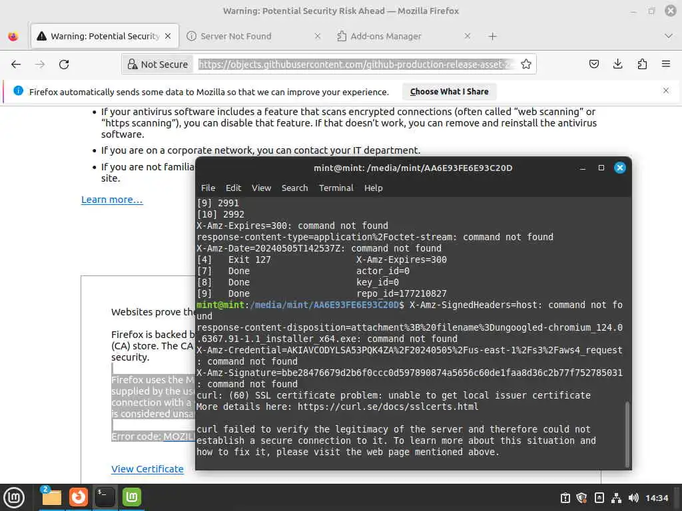Open the Firefox hamburger application menu
682x511 pixels.
pyautogui.click(x=666, y=65)
